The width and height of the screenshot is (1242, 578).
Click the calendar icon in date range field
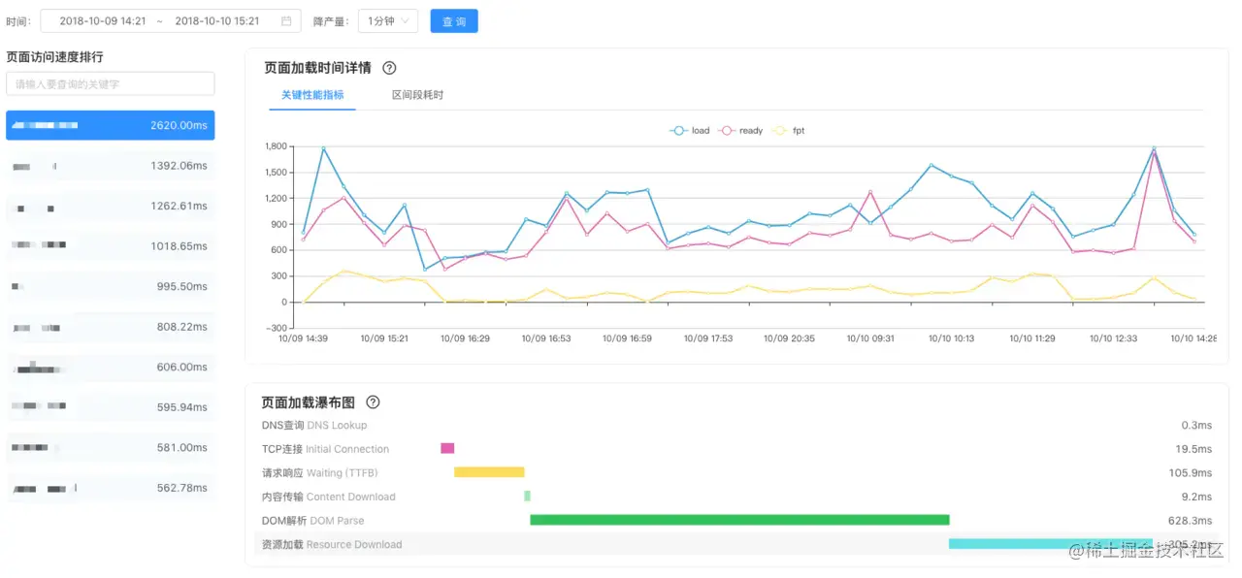click(286, 21)
